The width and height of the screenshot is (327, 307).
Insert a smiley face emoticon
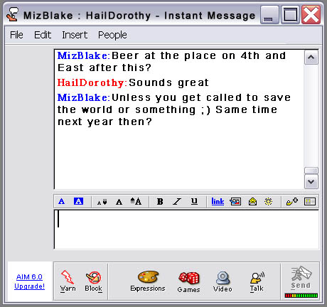pos(252,202)
